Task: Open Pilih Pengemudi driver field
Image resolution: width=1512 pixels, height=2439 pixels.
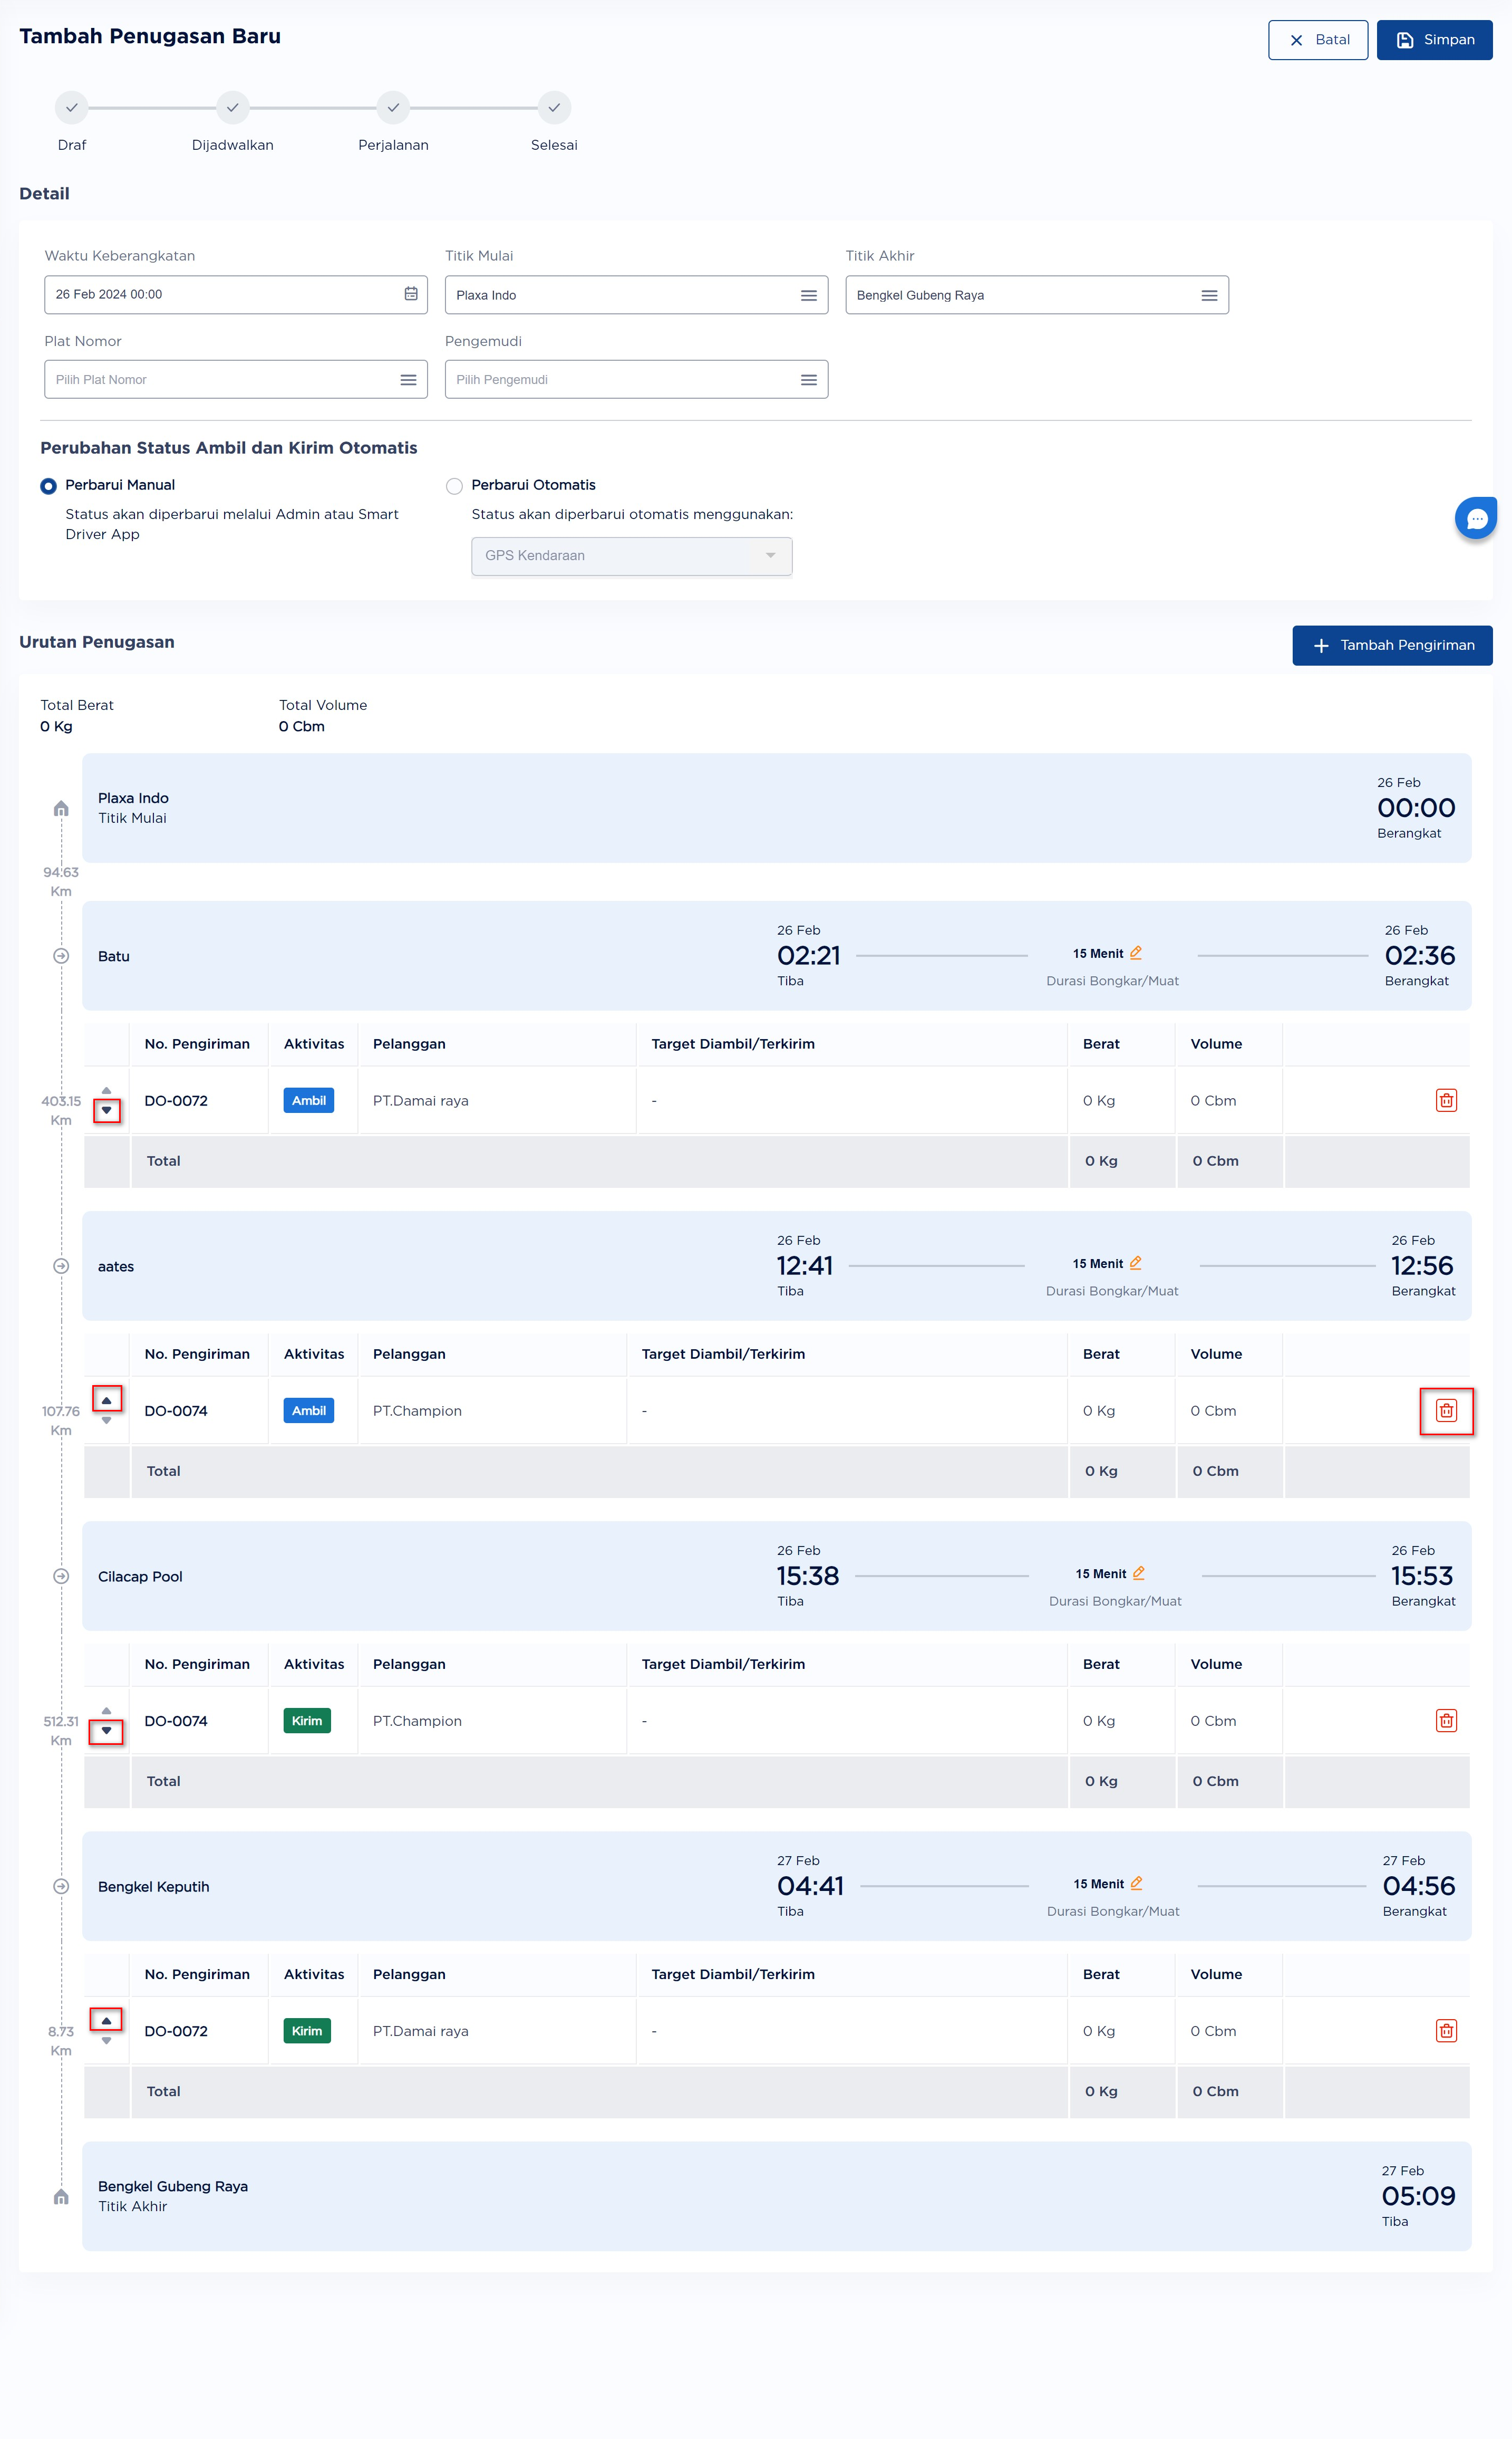Action: pos(636,380)
